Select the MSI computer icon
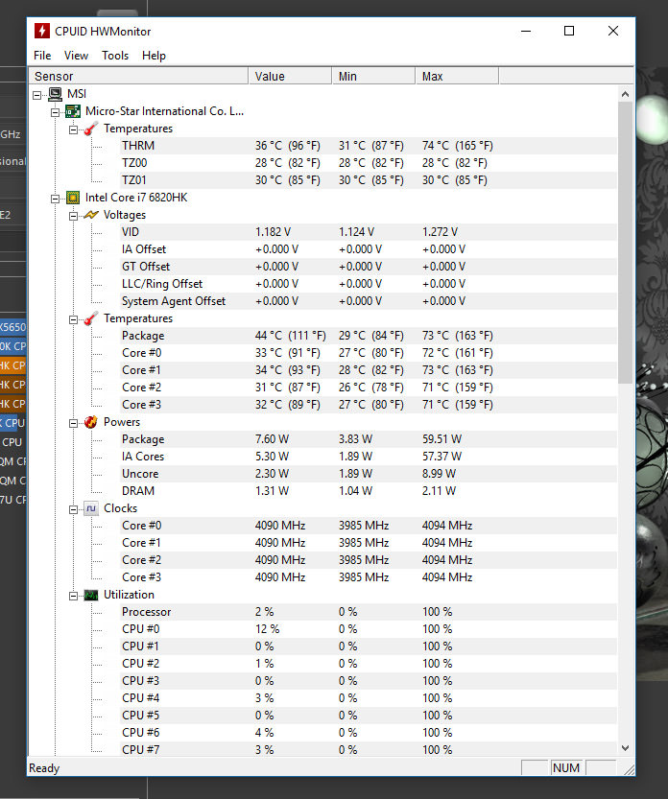The image size is (668, 799). click(55, 94)
